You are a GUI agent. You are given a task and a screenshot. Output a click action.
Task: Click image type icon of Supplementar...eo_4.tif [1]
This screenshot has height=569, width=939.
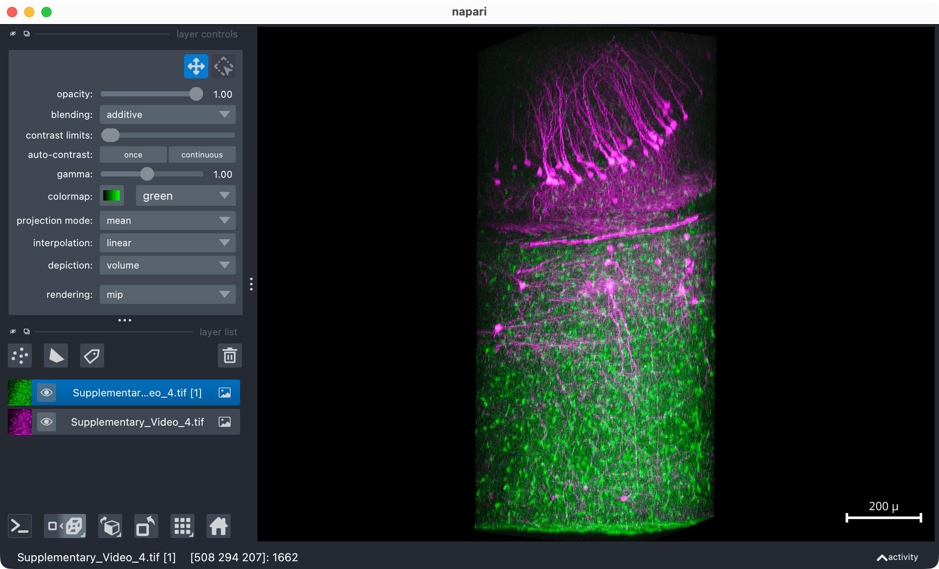(225, 393)
